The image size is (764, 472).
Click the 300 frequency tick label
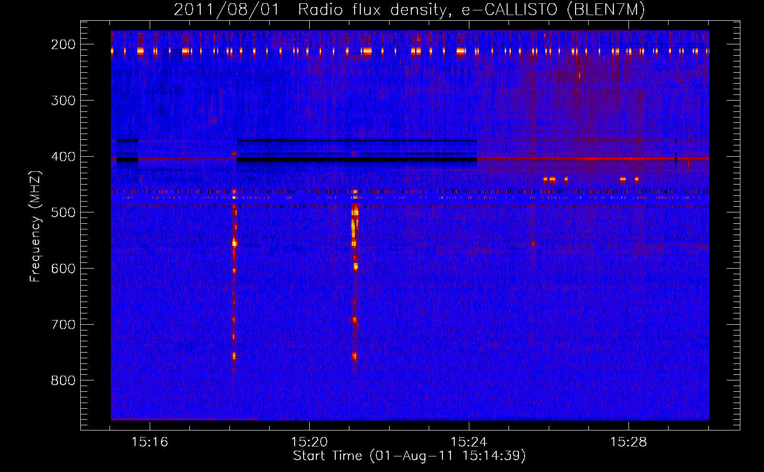tap(63, 101)
